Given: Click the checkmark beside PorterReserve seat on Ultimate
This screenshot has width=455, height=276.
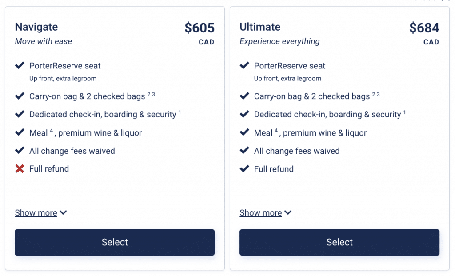Looking at the screenshot, I should tap(244, 65).
